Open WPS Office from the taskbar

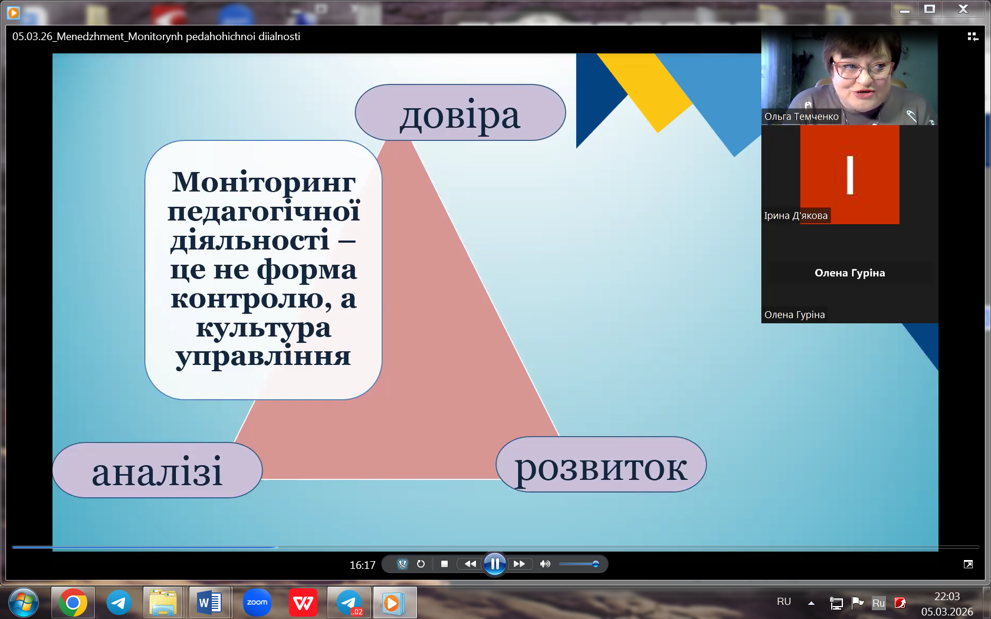point(303,602)
